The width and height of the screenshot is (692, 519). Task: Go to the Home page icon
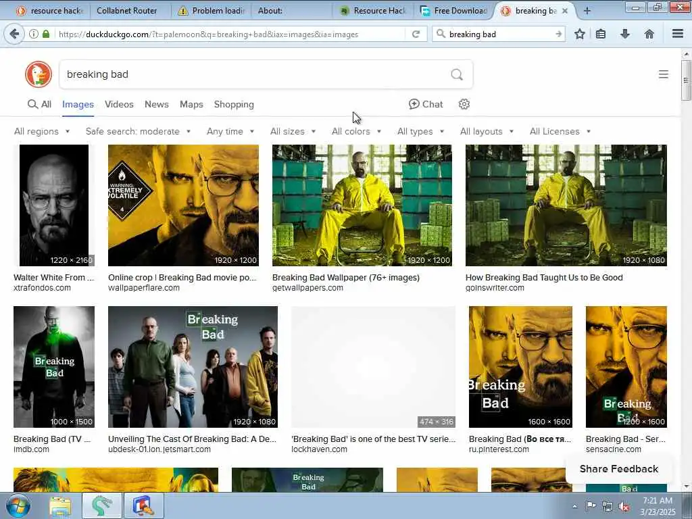[649, 34]
